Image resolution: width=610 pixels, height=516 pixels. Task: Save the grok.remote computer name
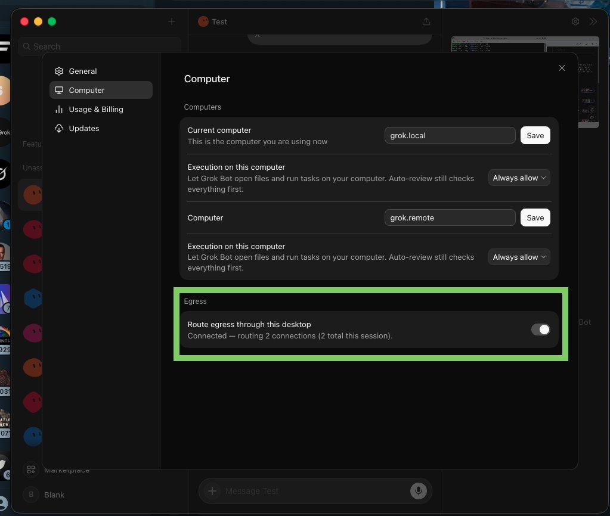(535, 217)
